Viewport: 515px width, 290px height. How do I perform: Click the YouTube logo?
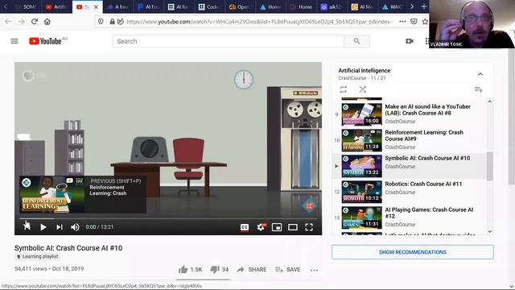pyautogui.click(x=45, y=41)
